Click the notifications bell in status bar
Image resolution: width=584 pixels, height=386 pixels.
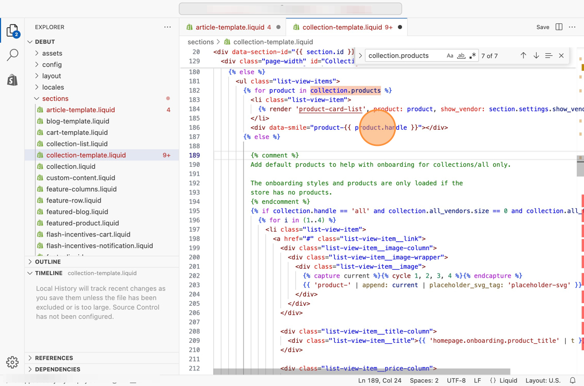point(573,380)
